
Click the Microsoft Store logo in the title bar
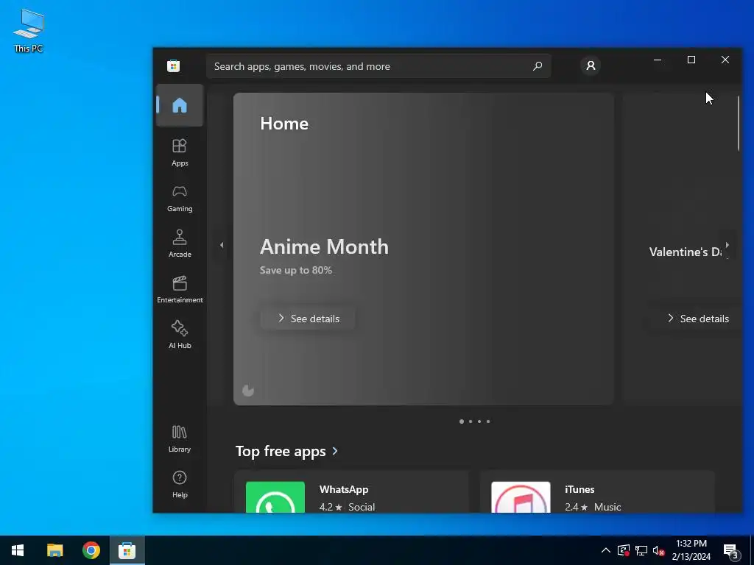(174, 65)
